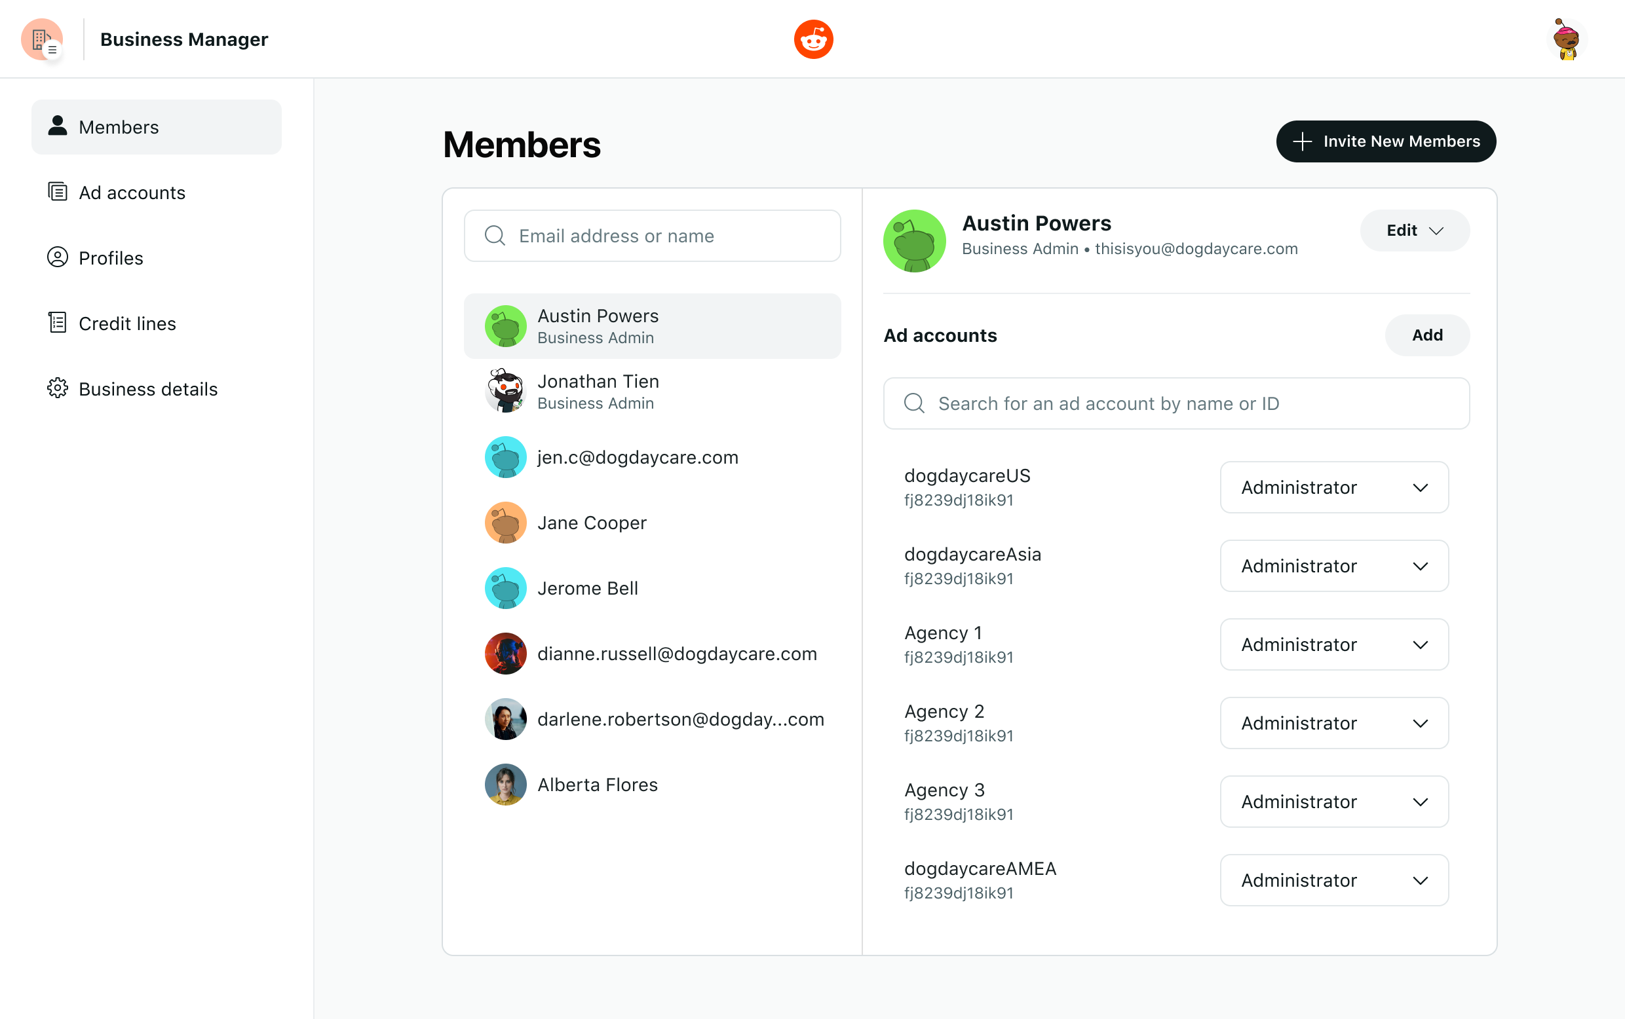Click Austin Powers' large green avatar in the detail header
The image size is (1625, 1019).
click(914, 240)
